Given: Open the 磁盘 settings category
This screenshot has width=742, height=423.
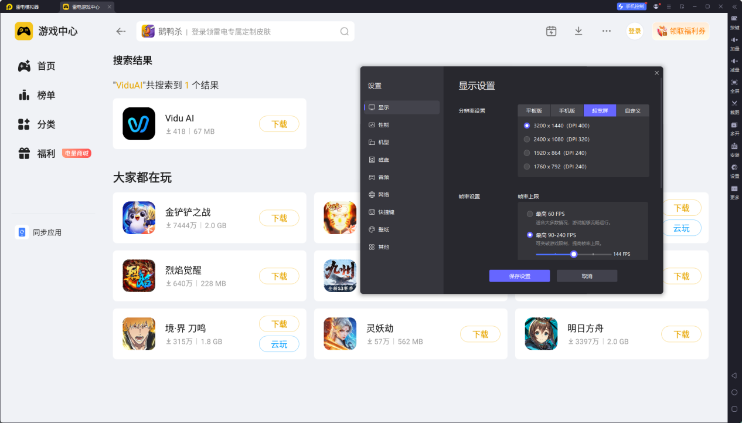Looking at the screenshot, I should click(402, 160).
